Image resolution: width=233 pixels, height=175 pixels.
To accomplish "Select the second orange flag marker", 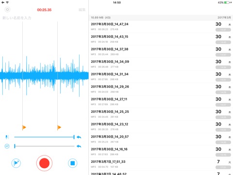I will point(59,127).
